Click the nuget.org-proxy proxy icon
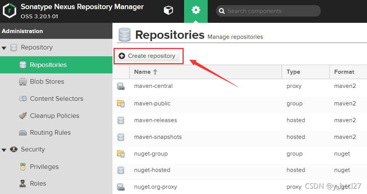Image resolution: width=367 pixels, height=194 pixels. pyautogui.click(x=121, y=187)
